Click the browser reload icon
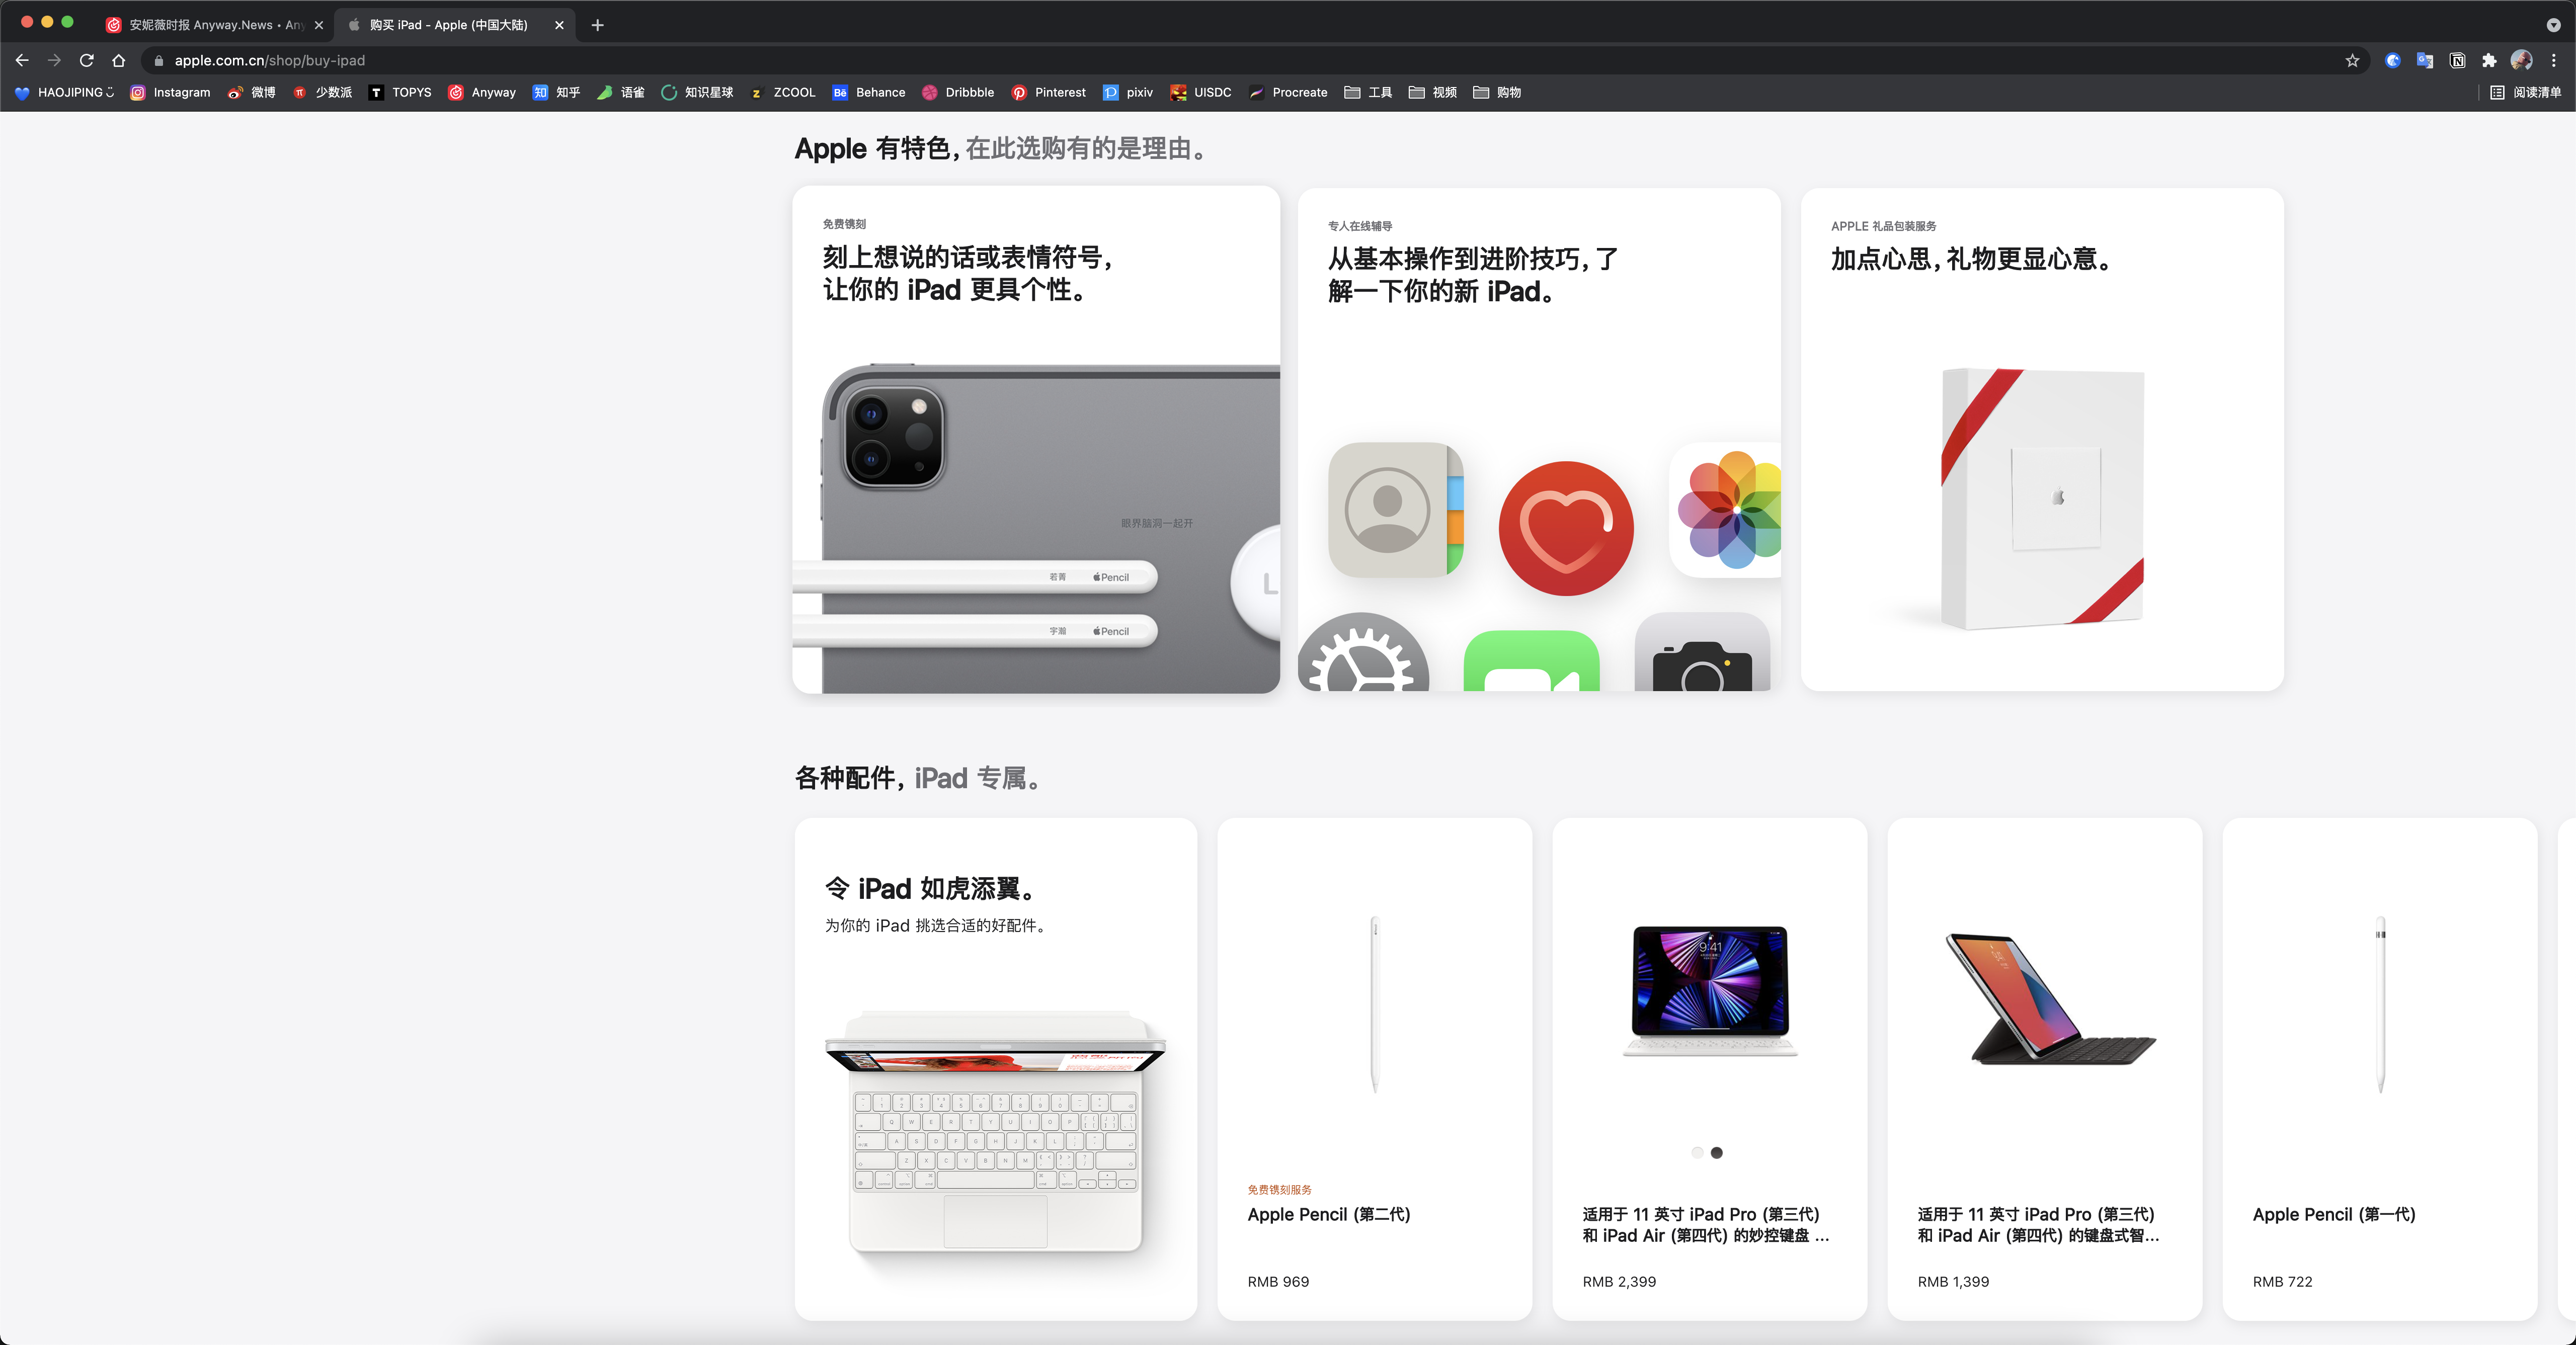The height and width of the screenshot is (1345, 2576). pos(87,60)
